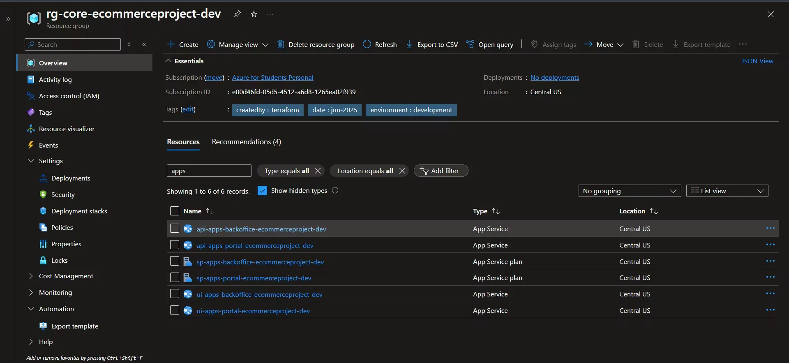Open the List view dropdown
789x363 pixels.
click(x=727, y=191)
